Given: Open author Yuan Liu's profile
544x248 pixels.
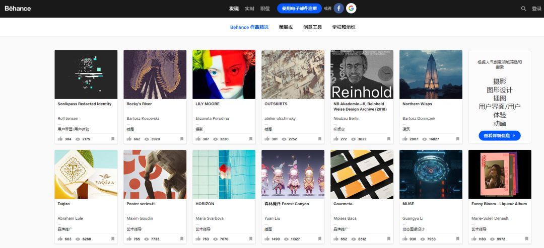Looking at the screenshot, I should 273,218.
